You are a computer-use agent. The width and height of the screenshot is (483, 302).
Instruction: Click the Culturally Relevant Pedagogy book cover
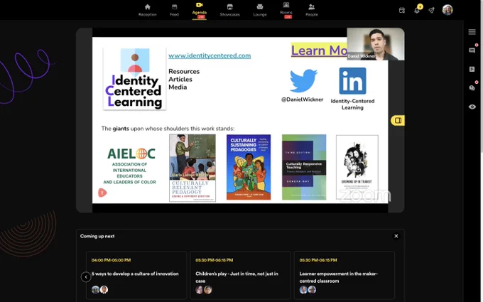(192, 168)
